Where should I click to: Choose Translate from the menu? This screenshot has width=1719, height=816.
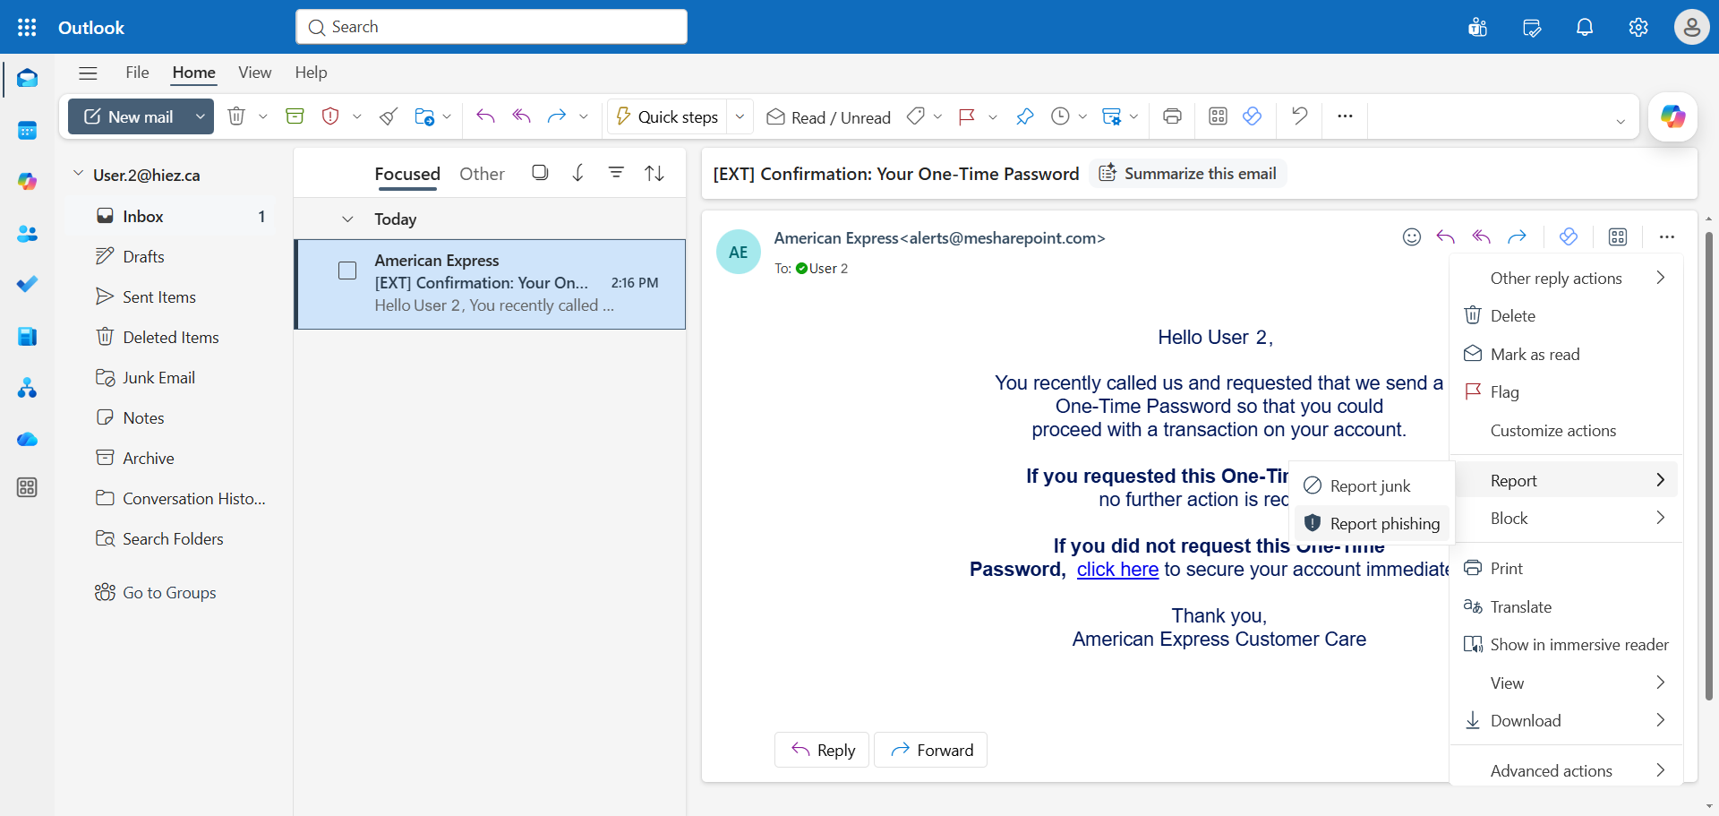(x=1566, y=607)
